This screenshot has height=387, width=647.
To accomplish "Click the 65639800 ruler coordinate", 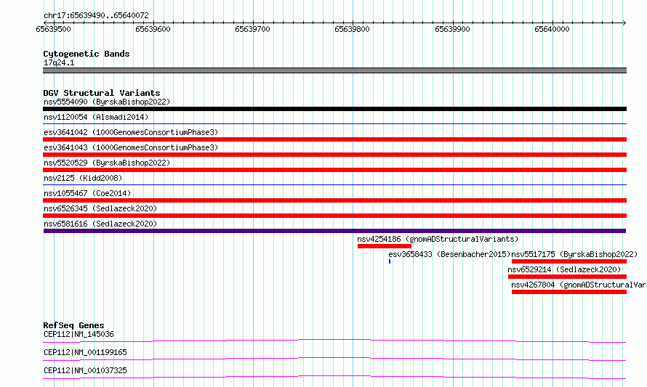I will click(352, 29).
